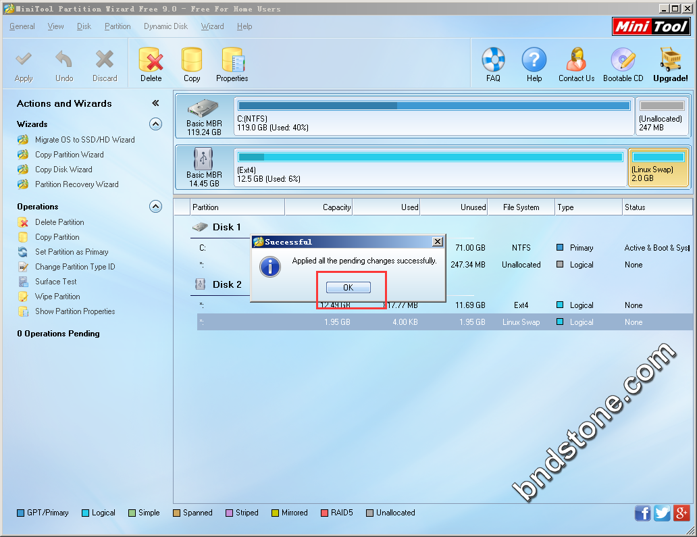Sort by the Partition column header
697x537 pixels.
[238, 207]
